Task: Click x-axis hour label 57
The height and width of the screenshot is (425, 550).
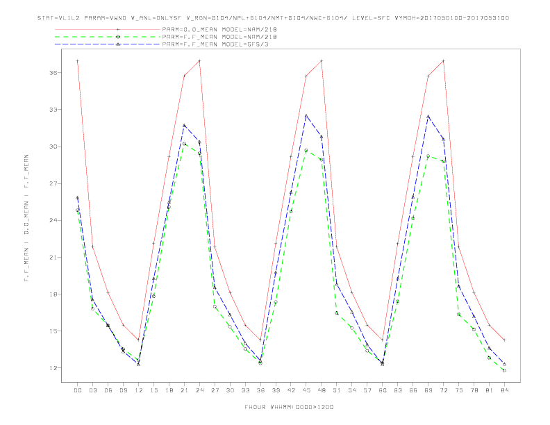Action: [367, 390]
